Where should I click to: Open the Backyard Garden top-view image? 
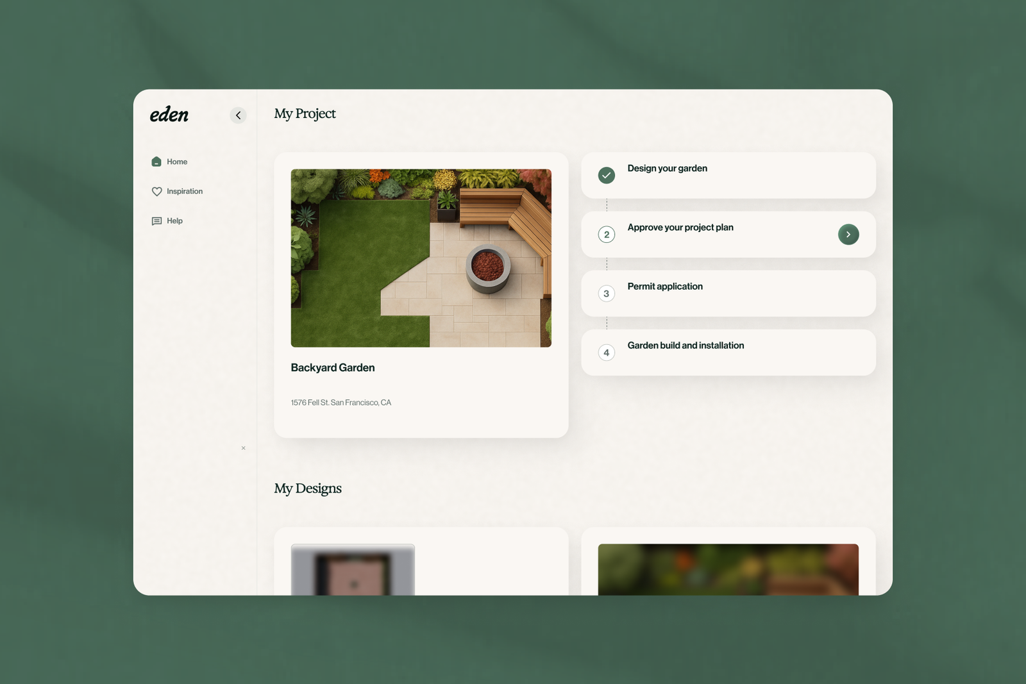(421, 258)
